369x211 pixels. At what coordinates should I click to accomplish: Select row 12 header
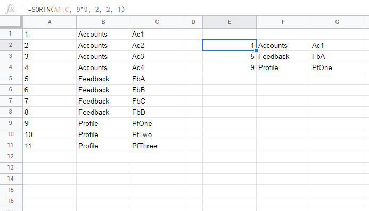(11, 156)
